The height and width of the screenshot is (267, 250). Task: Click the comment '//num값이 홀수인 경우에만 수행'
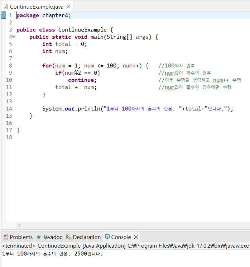pyautogui.click(x=195, y=87)
